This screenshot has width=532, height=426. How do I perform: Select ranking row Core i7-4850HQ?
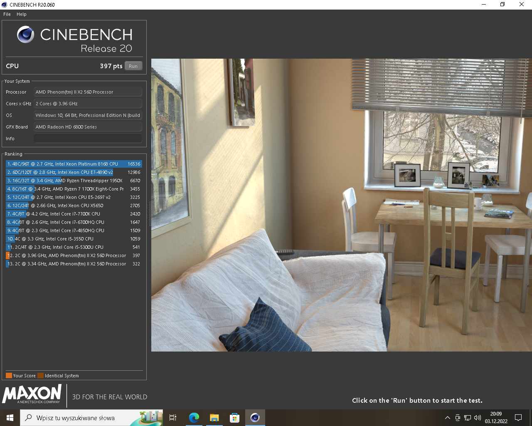[x=74, y=230]
